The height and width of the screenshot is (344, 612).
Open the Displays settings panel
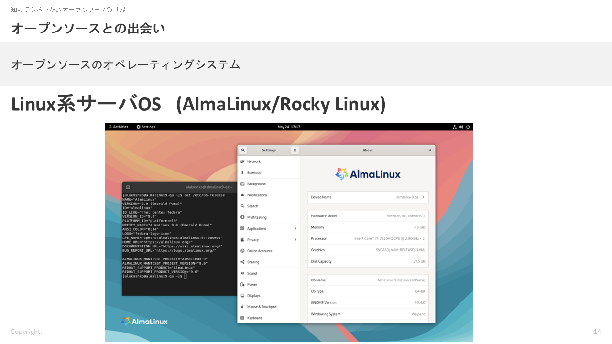click(253, 296)
